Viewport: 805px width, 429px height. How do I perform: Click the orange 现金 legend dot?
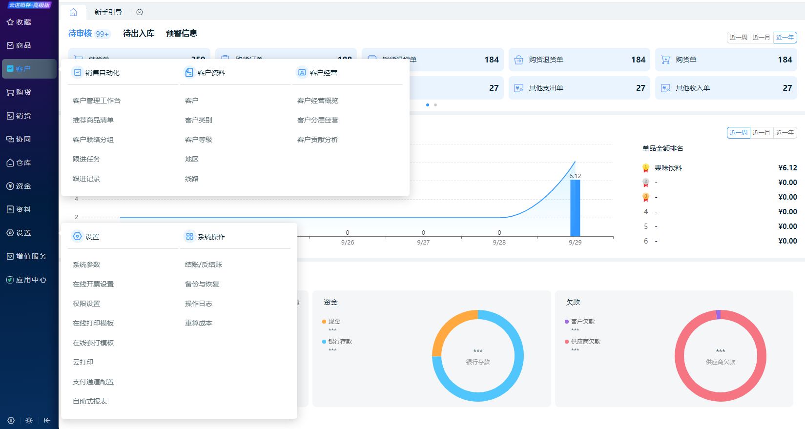coord(324,322)
